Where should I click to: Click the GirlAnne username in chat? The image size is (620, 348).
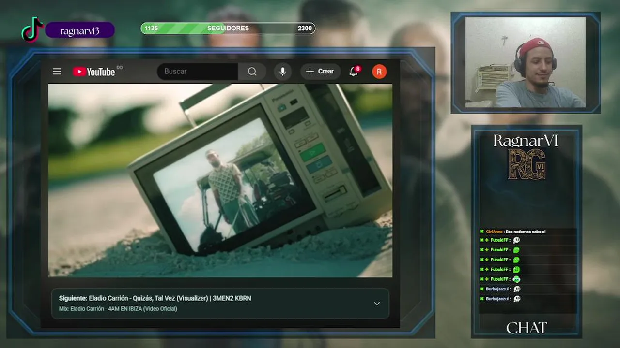click(x=493, y=232)
